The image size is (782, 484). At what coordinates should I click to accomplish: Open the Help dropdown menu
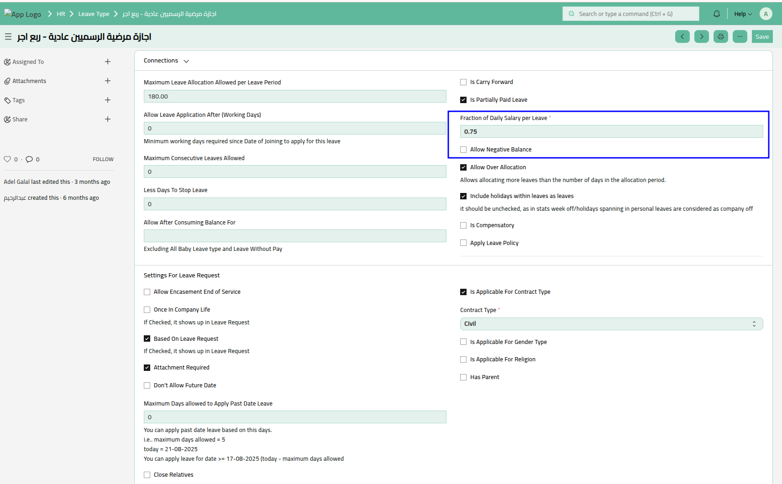(x=742, y=14)
